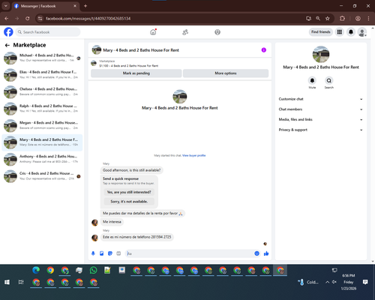Record a voice clip with microphone icon
The image size is (375, 300).
click(93, 253)
